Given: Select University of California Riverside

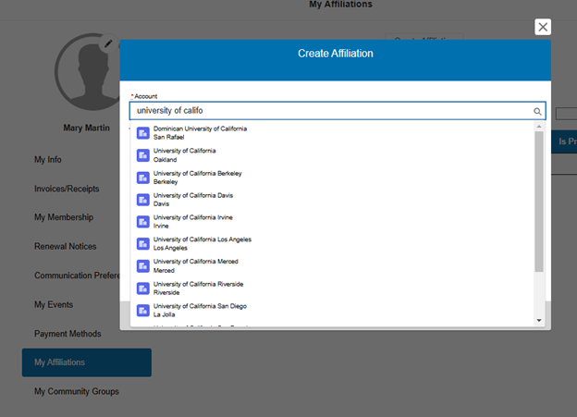Looking at the screenshot, I should tap(332, 288).
